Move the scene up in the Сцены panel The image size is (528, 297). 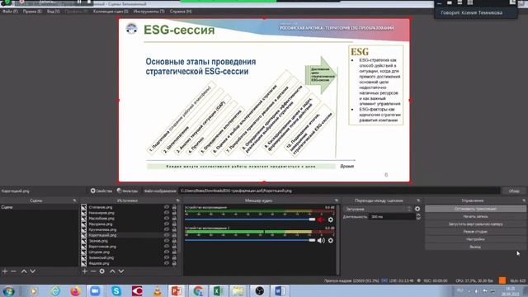(24, 271)
